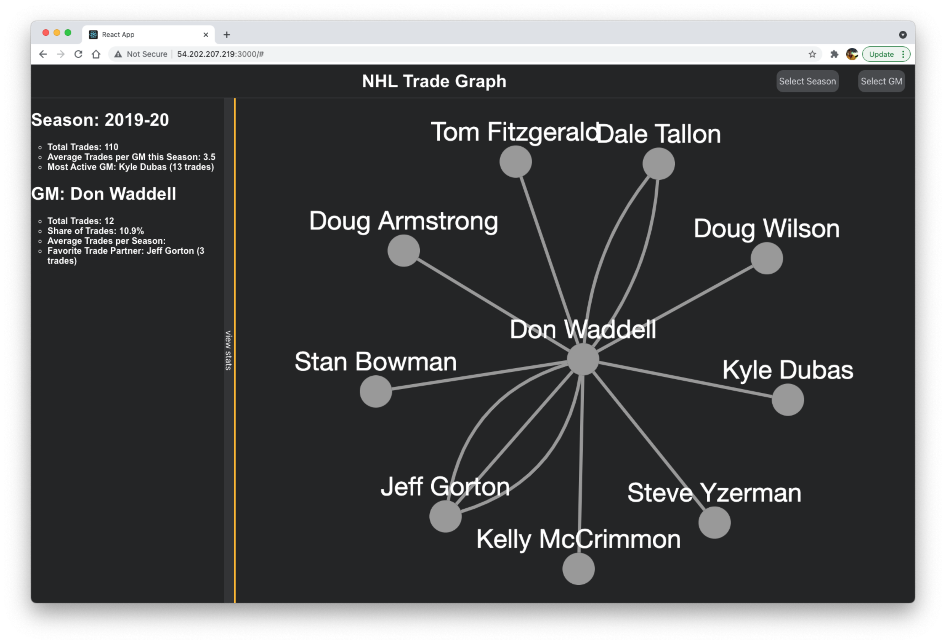This screenshot has height=644, width=946.
Task: Open the tab search arrow icon
Action: (x=902, y=34)
